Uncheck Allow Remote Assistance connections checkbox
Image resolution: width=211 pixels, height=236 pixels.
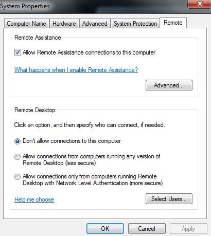click(x=17, y=52)
